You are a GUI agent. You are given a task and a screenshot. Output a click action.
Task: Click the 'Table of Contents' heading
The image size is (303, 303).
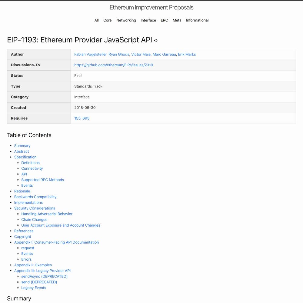(29, 135)
